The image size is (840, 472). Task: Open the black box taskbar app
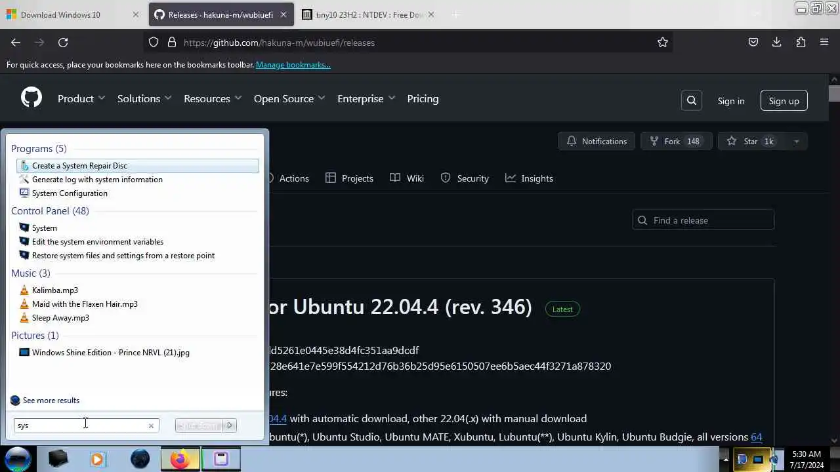58,459
